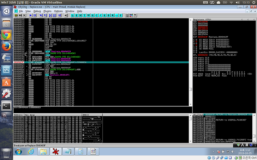Click the CPU window C system menu icon

16,11
